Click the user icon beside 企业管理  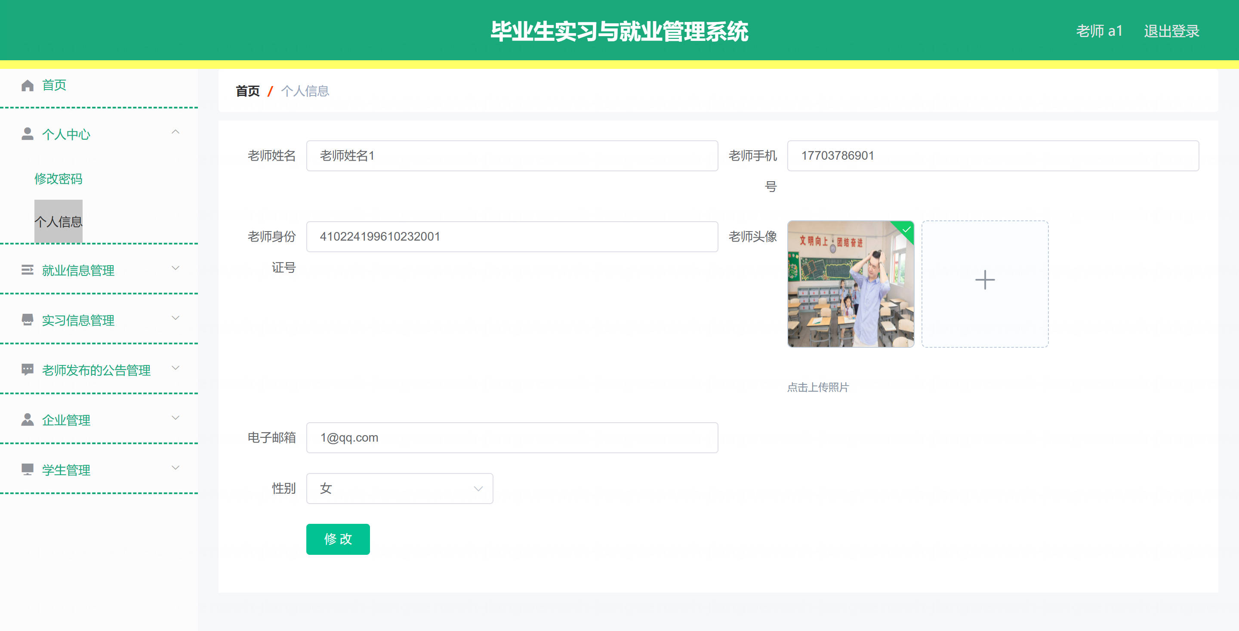click(28, 420)
